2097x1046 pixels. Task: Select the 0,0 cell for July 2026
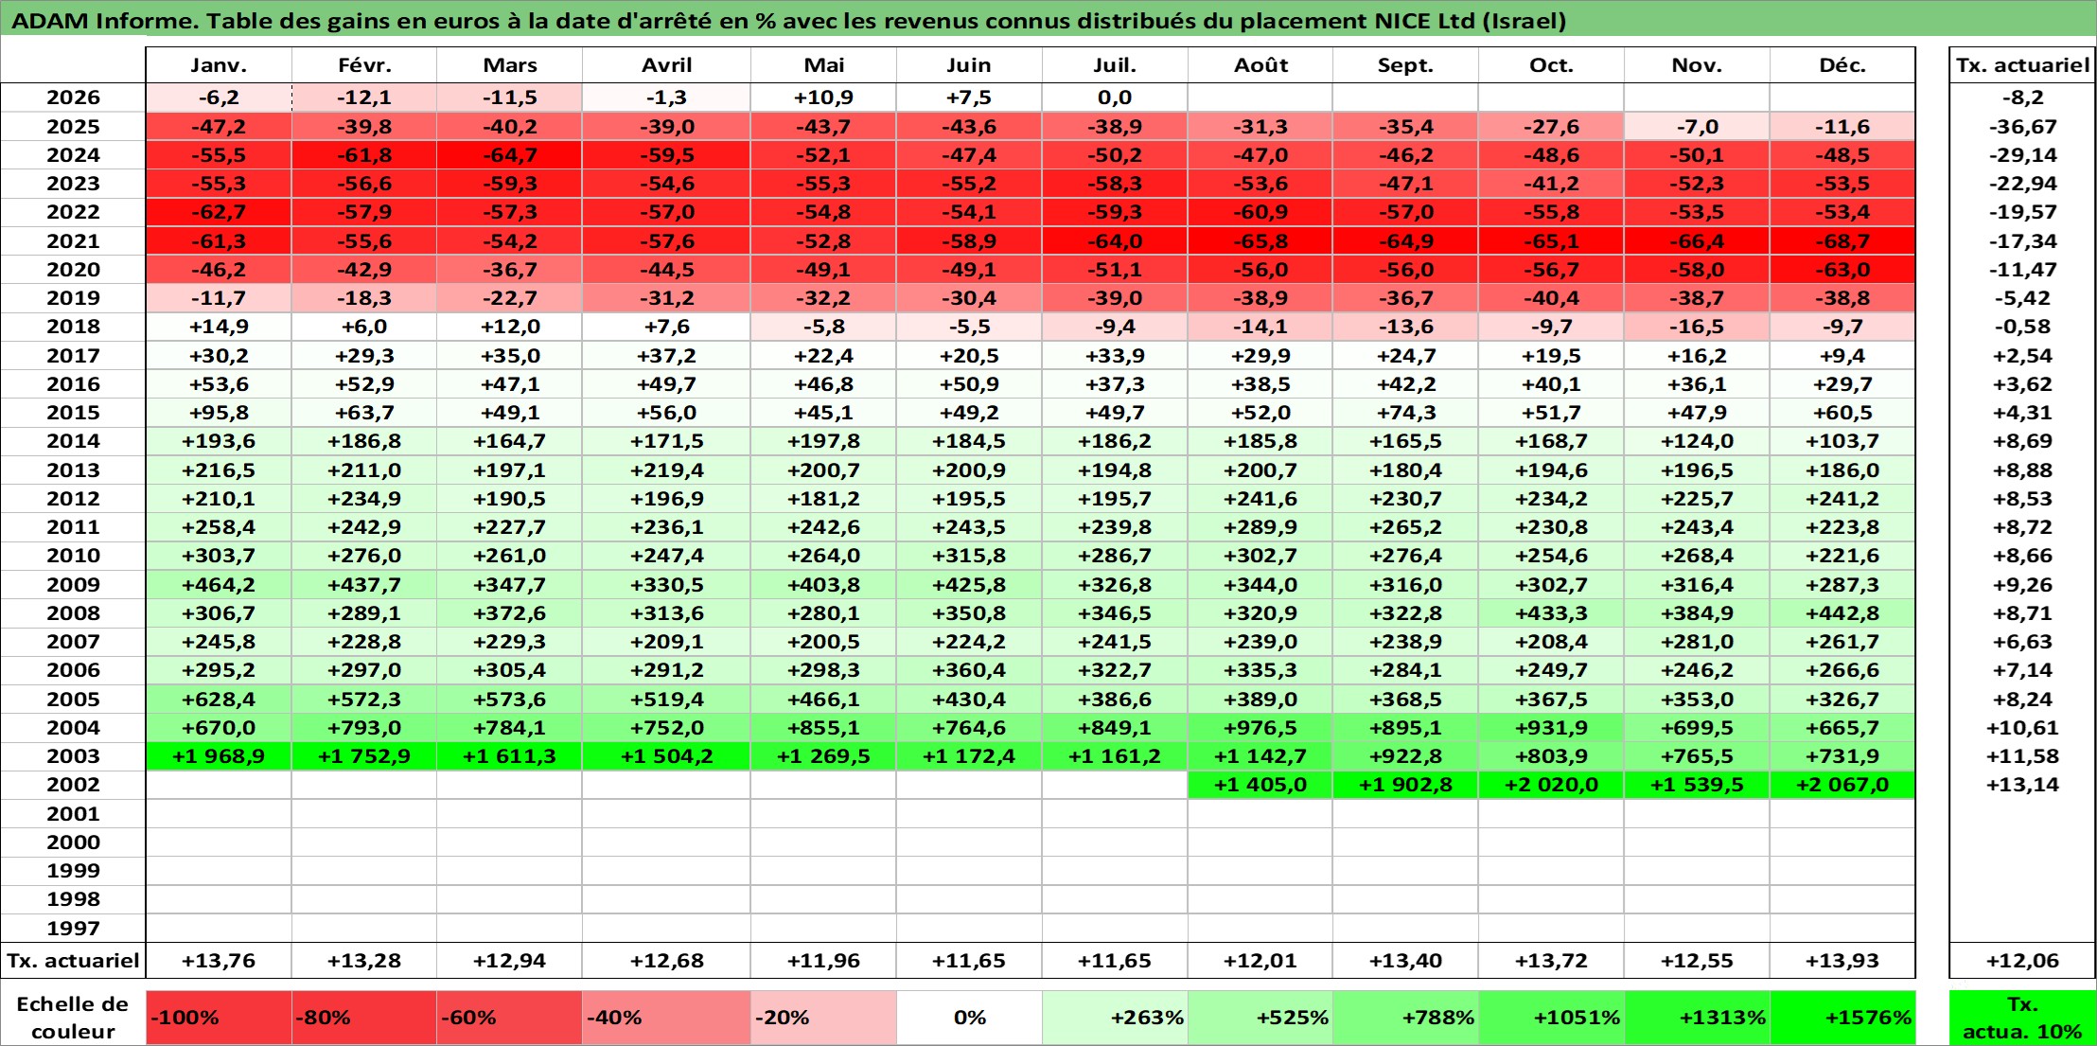1115,98
